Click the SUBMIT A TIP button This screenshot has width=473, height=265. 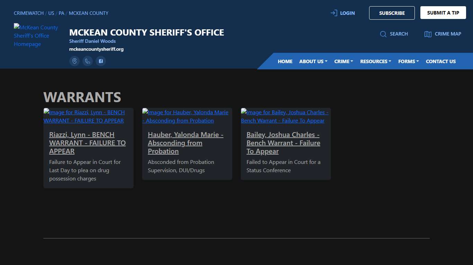tap(443, 12)
